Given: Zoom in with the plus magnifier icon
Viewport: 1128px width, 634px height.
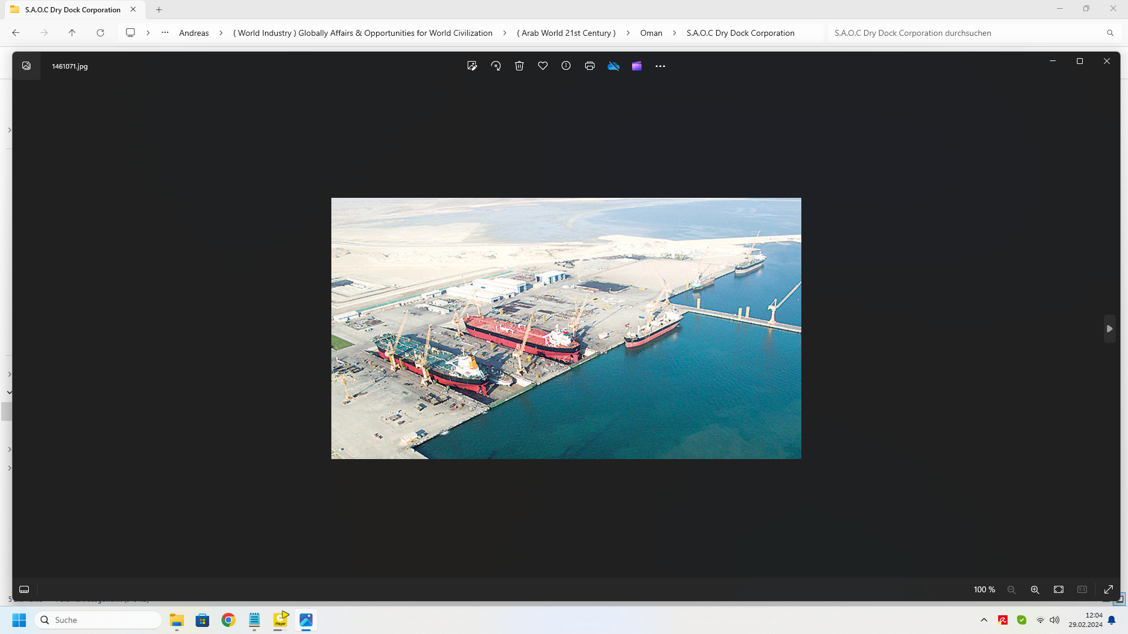Looking at the screenshot, I should coord(1035,589).
